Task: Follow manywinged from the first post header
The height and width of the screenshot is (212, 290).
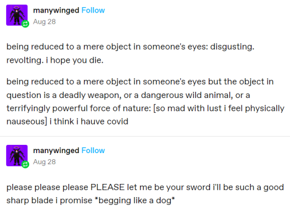Action: [93, 10]
